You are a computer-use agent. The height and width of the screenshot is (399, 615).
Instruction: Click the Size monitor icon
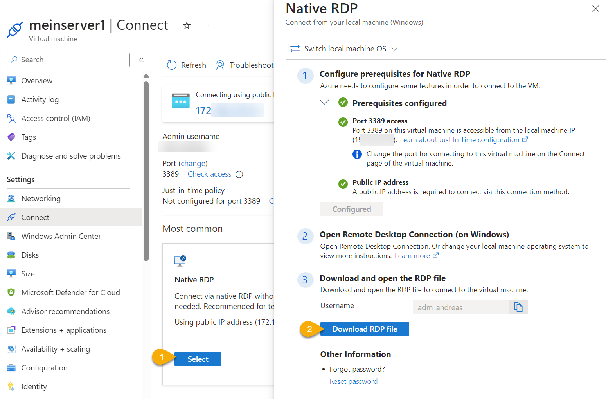[x=11, y=273]
